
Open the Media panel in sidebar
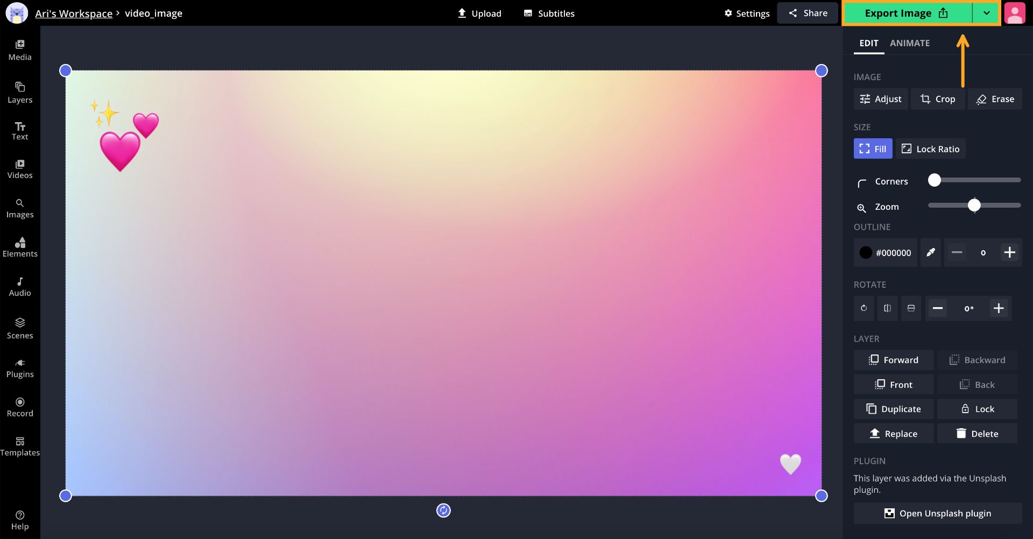click(20, 50)
